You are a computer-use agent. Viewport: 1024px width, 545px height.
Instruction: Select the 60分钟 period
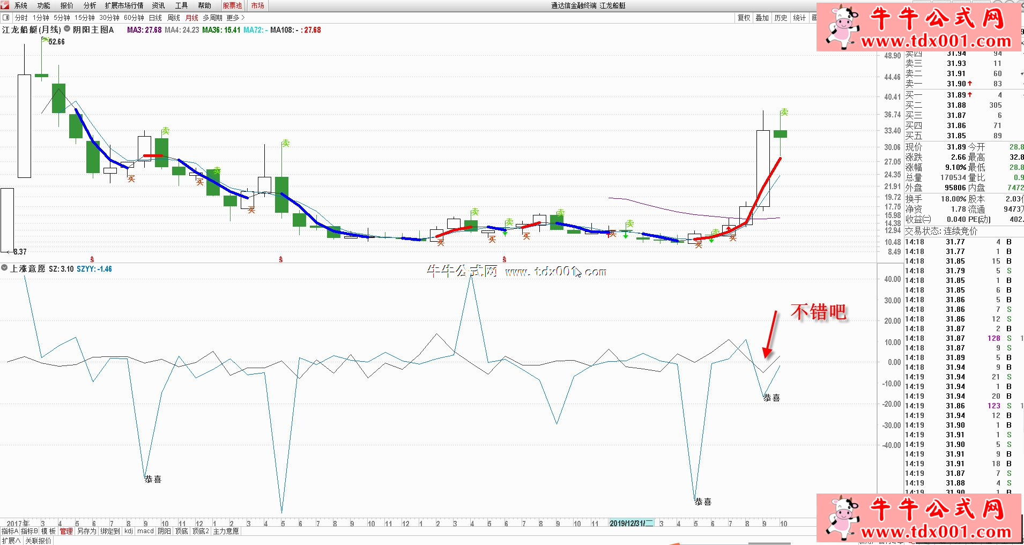134,18
